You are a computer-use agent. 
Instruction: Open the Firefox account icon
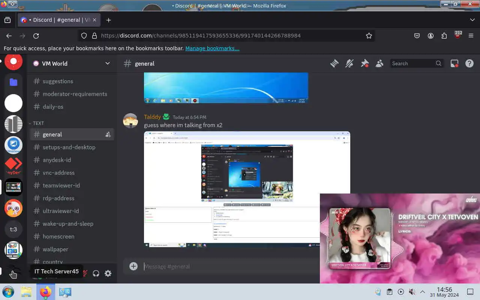(x=430, y=36)
